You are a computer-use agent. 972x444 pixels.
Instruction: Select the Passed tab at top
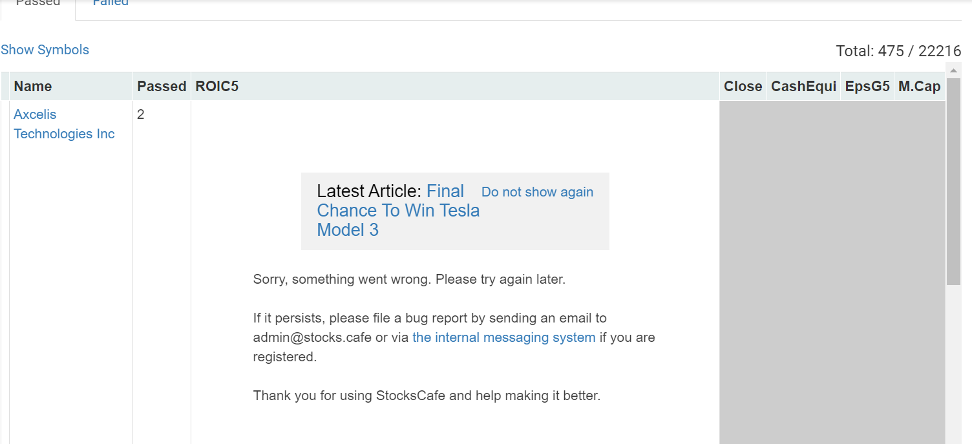tap(38, 3)
